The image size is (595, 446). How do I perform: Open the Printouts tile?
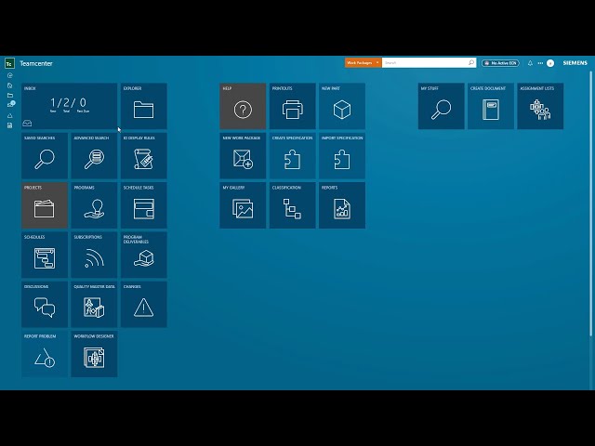pos(293,106)
